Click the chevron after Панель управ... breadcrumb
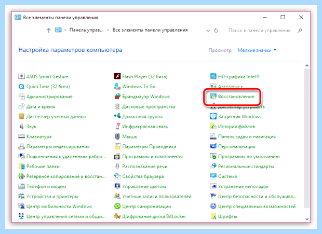The width and height of the screenshot is (322, 234). pos(108,30)
